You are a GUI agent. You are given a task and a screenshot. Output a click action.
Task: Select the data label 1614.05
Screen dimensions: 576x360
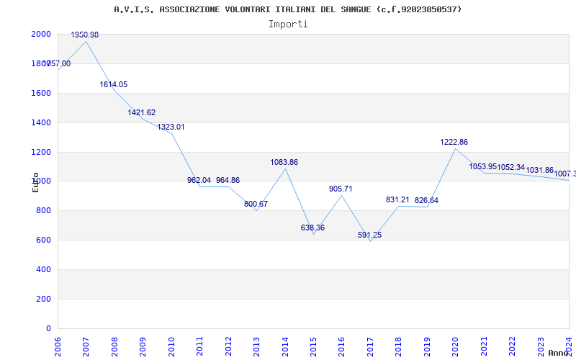(x=114, y=84)
